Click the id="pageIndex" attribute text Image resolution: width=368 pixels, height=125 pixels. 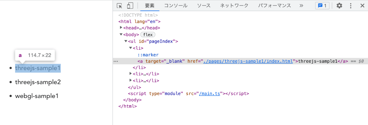(157, 41)
